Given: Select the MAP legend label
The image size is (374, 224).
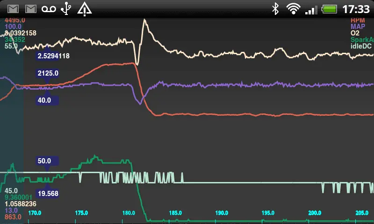Looking at the screenshot, I should [358, 27].
